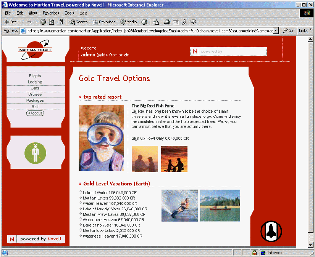
Task: Click the SSL padlock status icon
Action: click(254, 252)
